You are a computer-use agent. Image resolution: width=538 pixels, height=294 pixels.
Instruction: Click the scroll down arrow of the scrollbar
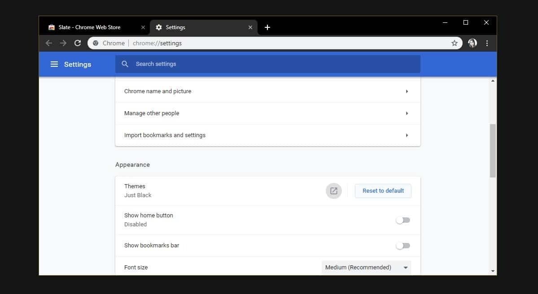click(493, 271)
